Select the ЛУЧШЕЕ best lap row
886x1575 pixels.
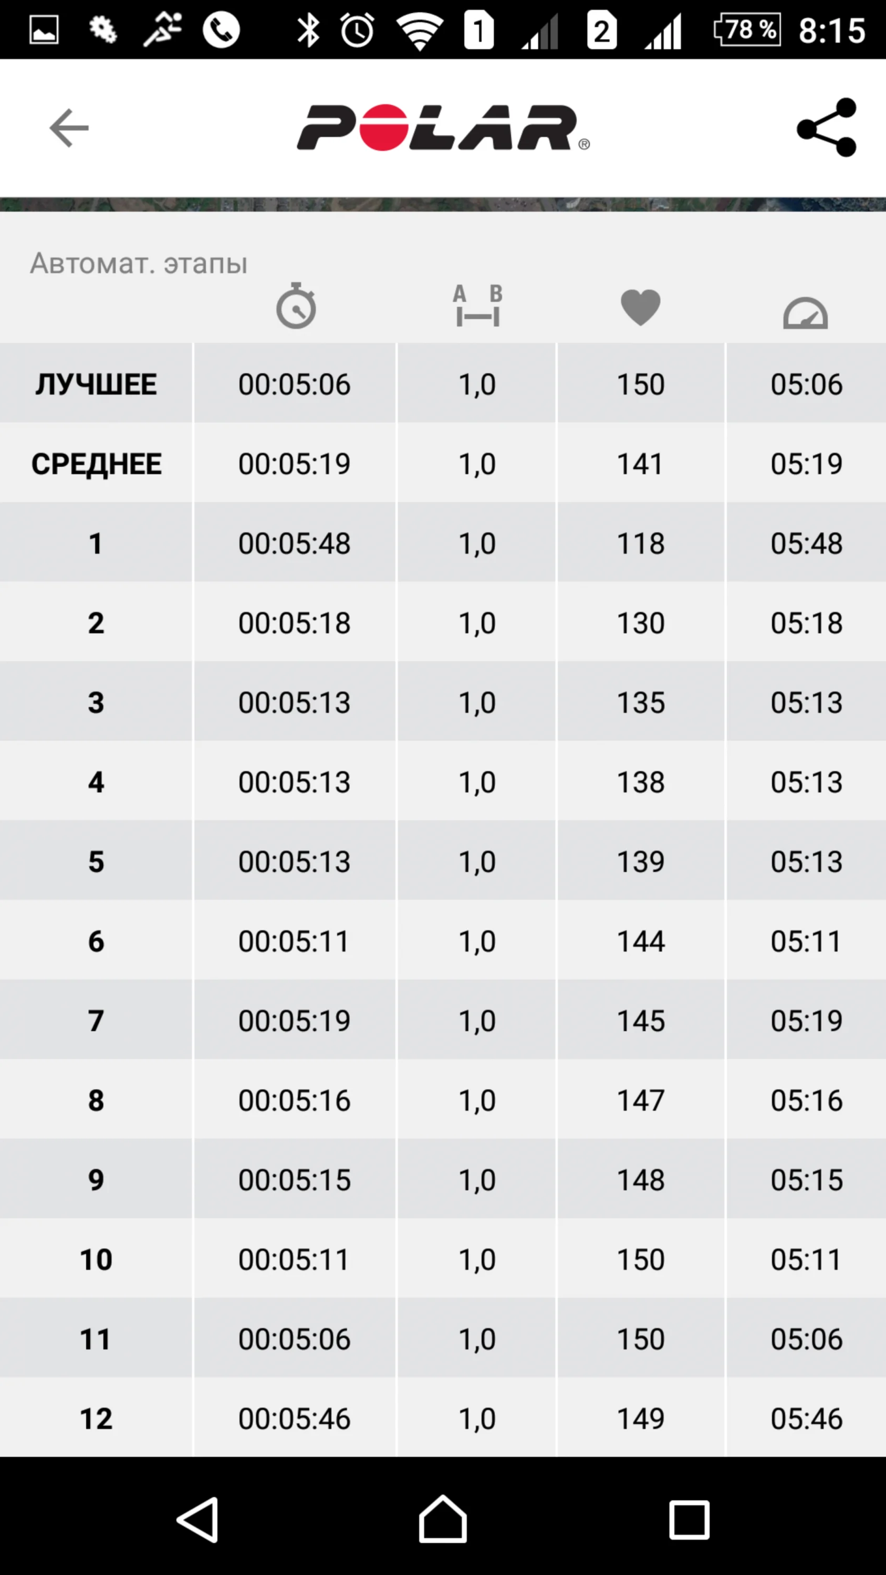96,385
